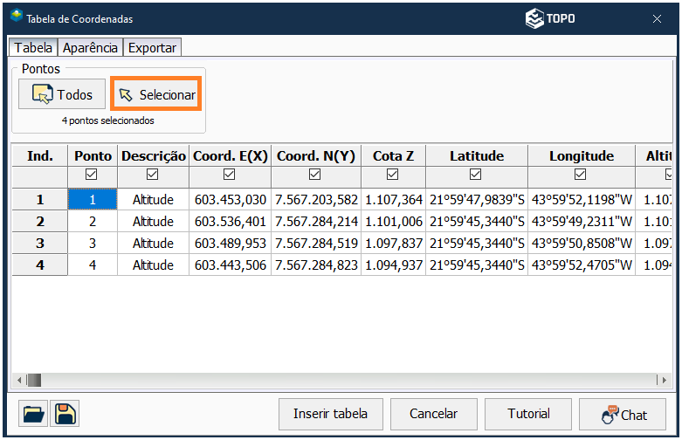Screen dimensions: 682x440
Task: Toggle the Latitude column checkbox
Action: tap(476, 175)
